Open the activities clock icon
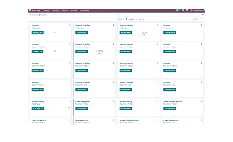The image size is (233, 142). click(183, 10)
